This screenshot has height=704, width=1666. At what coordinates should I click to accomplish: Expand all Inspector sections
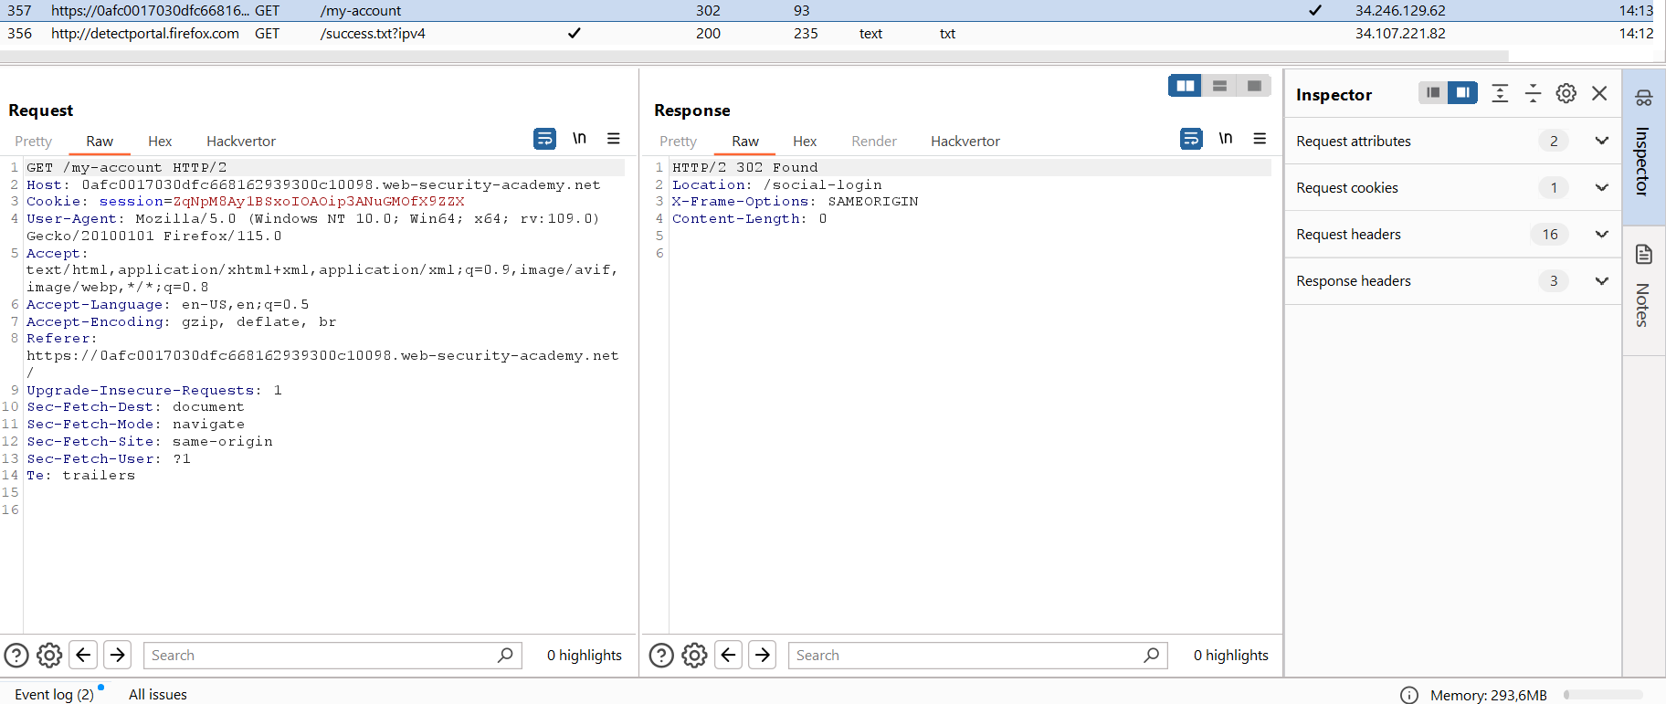click(x=1500, y=93)
